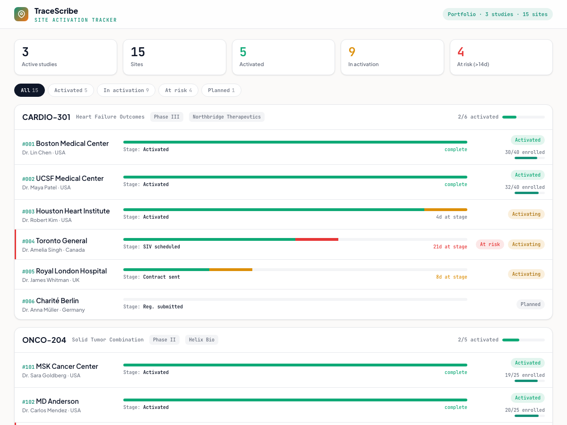Click the Northbridge Therapeutics sponsor tag
The width and height of the screenshot is (567, 425).
tap(227, 117)
